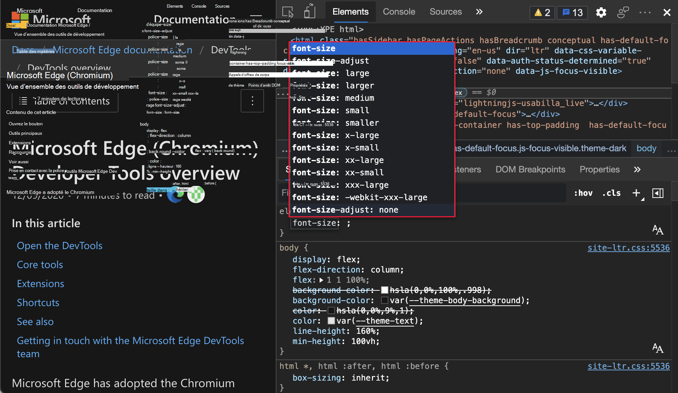Open the DOM Breakpoints pane tab
678x393 pixels.
pos(530,169)
